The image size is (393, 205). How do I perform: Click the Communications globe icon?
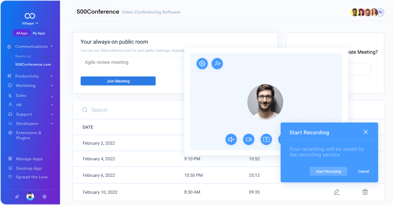click(9, 47)
